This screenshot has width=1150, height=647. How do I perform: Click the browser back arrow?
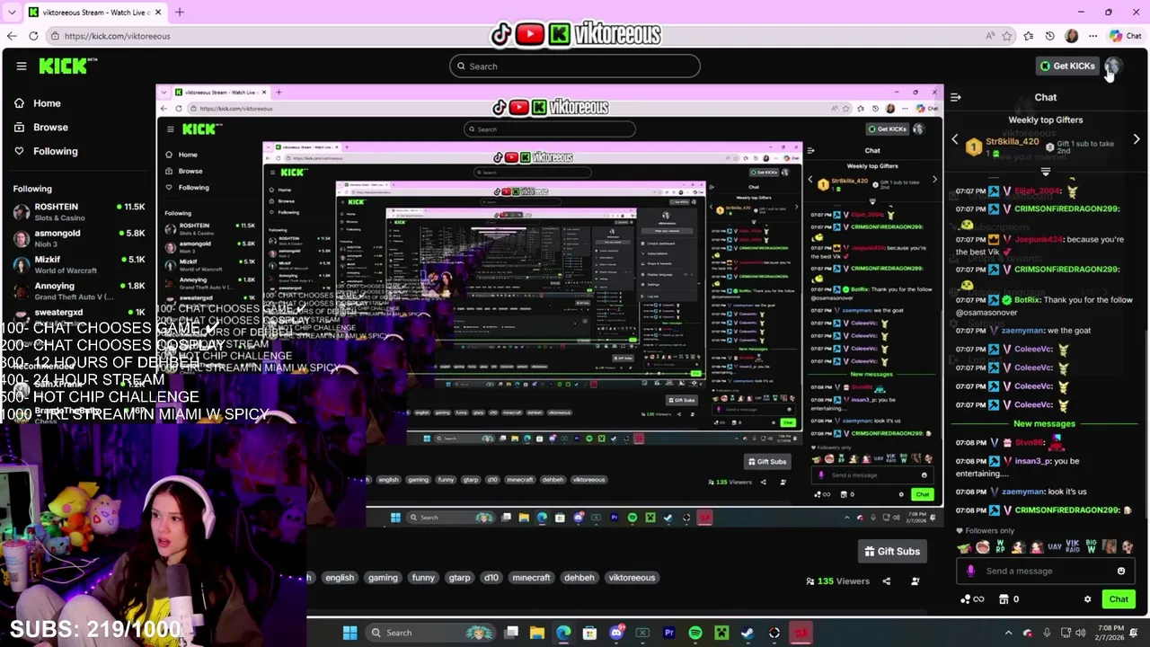tap(12, 36)
